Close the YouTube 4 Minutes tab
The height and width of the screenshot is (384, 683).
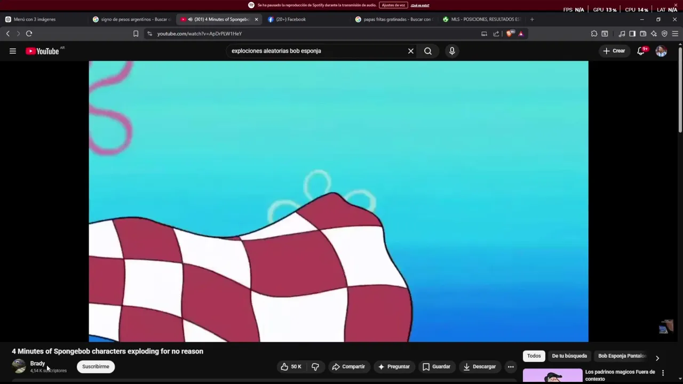[256, 19]
